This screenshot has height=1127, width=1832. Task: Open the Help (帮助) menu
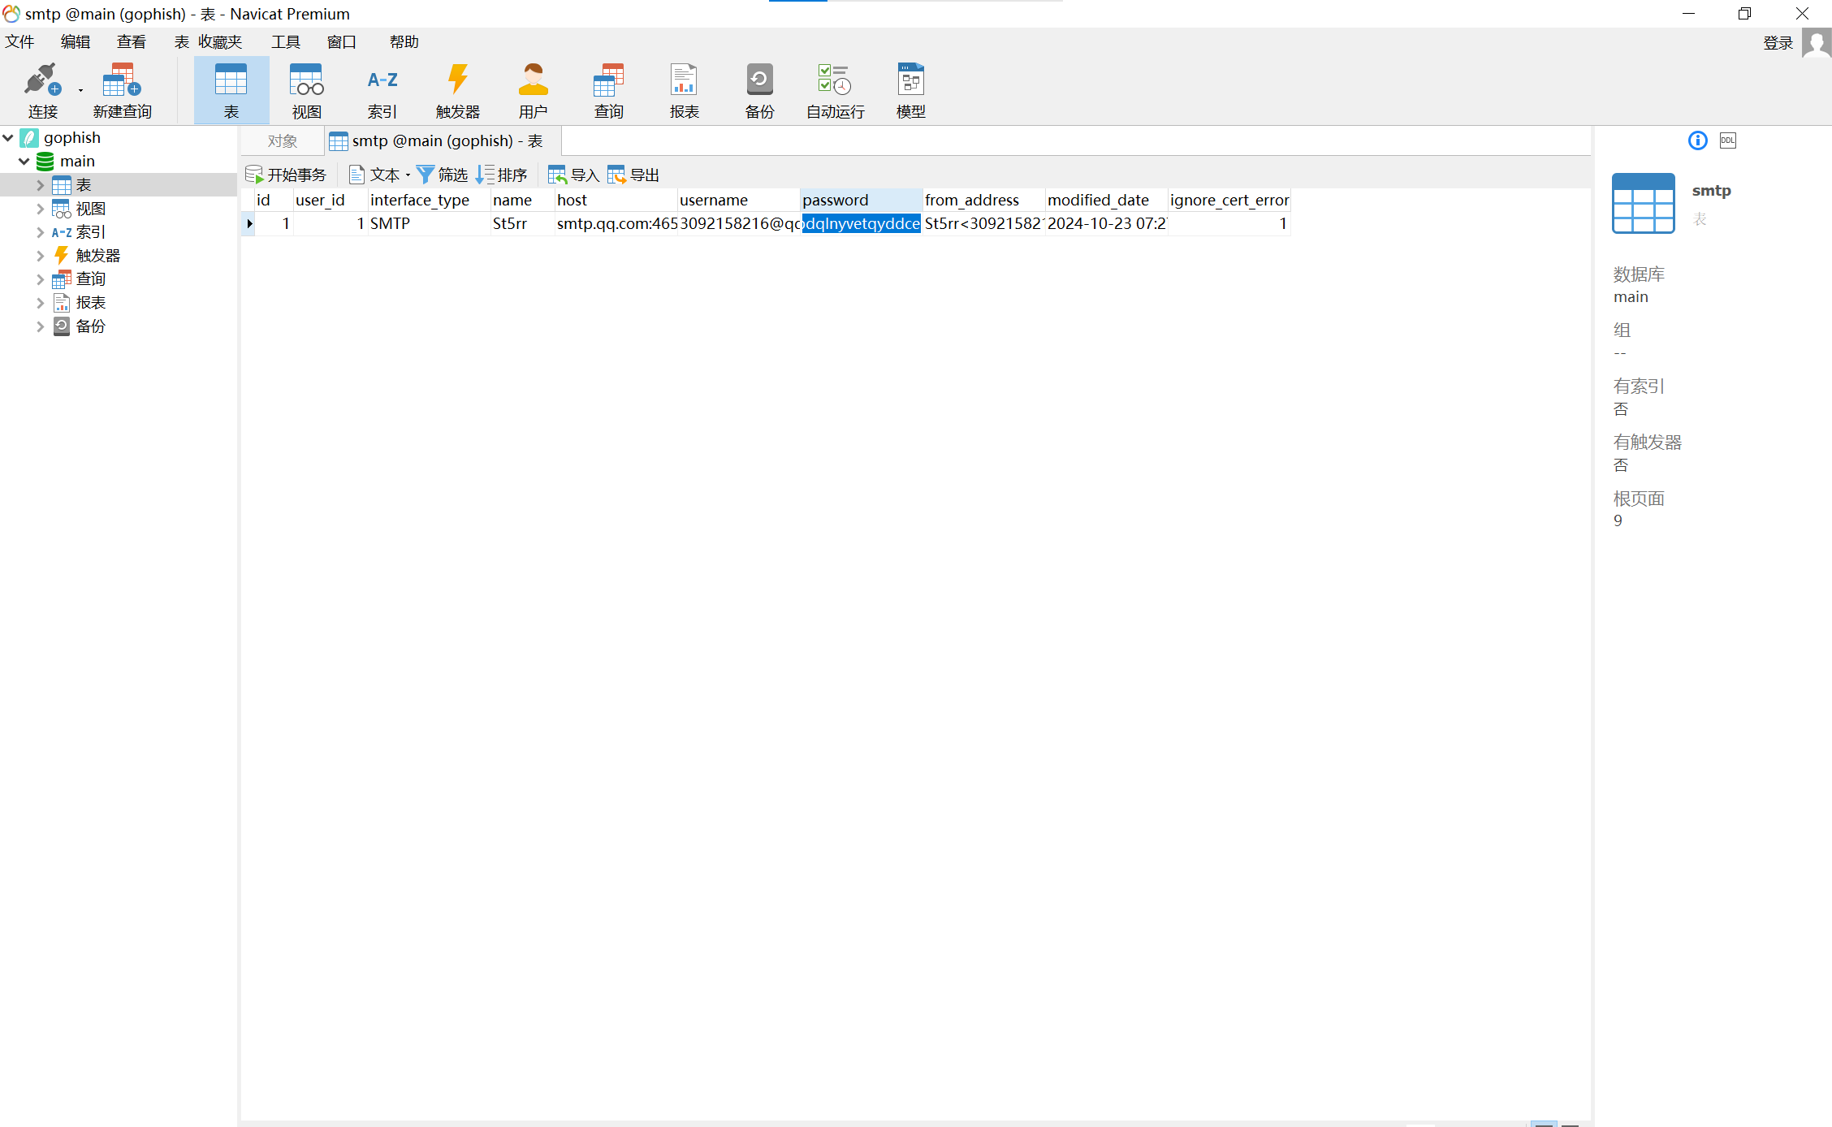[x=404, y=41]
